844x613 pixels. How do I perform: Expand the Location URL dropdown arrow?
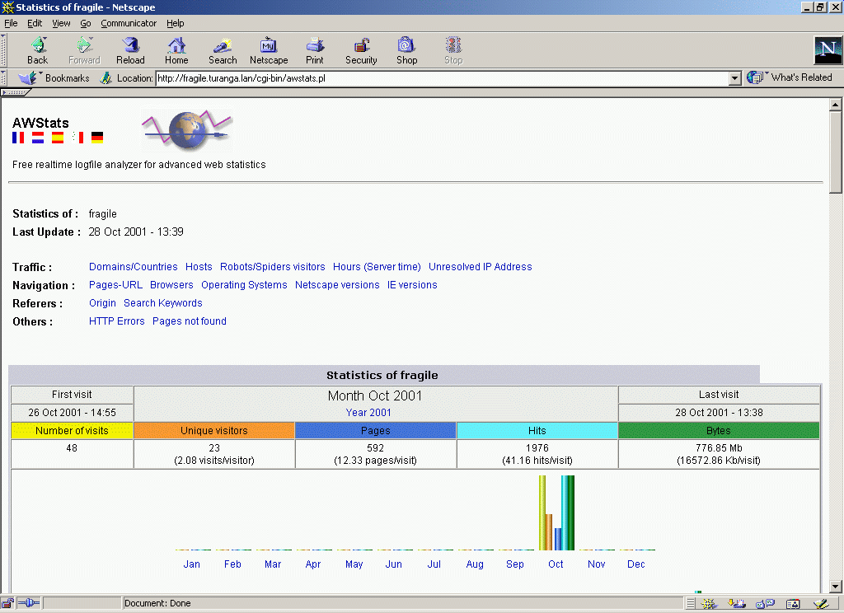point(735,78)
